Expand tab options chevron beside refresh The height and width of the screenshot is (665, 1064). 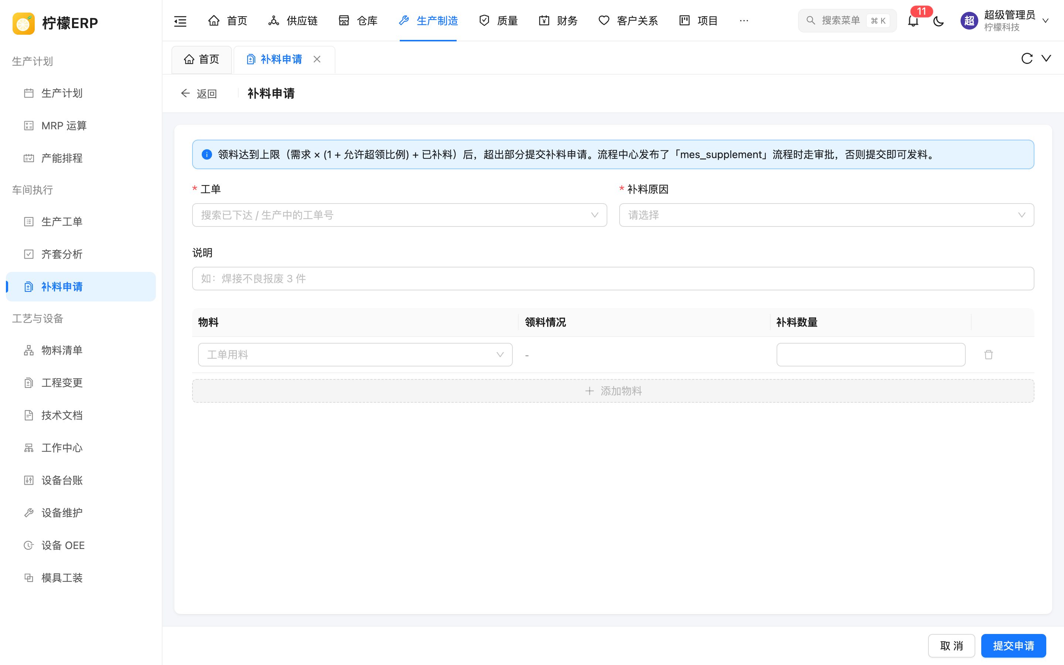pos(1046,58)
